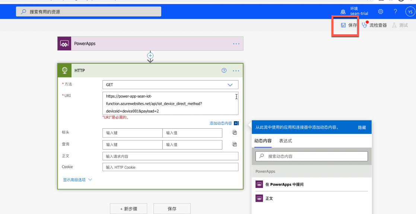Screen dimensions: 416x214
Task: Click the bottom save (保存) button
Action: (x=172, y=209)
